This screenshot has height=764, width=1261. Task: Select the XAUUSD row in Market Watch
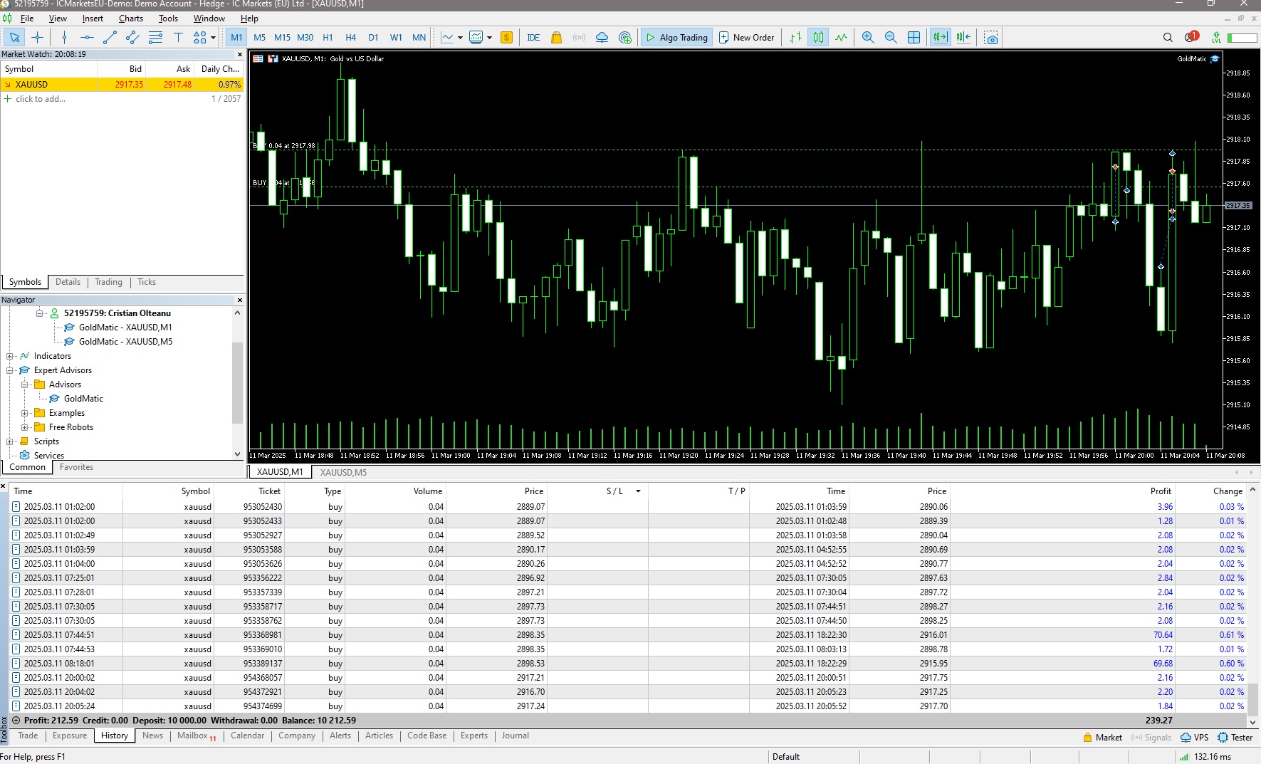tap(122, 84)
